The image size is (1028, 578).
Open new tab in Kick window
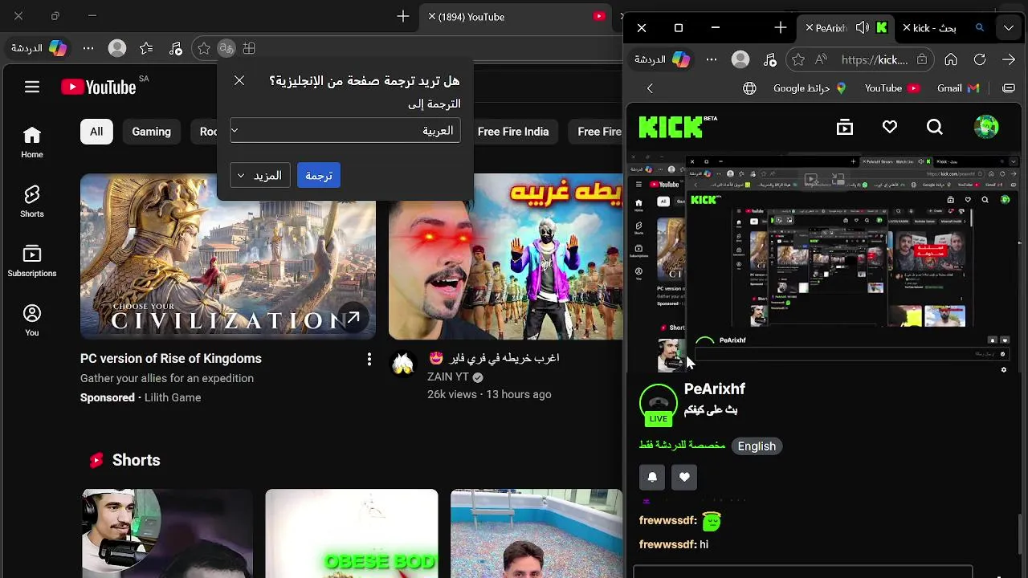(781, 28)
